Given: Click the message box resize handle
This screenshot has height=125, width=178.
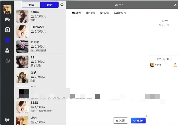Looking at the screenshot, I should pos(146,116).
